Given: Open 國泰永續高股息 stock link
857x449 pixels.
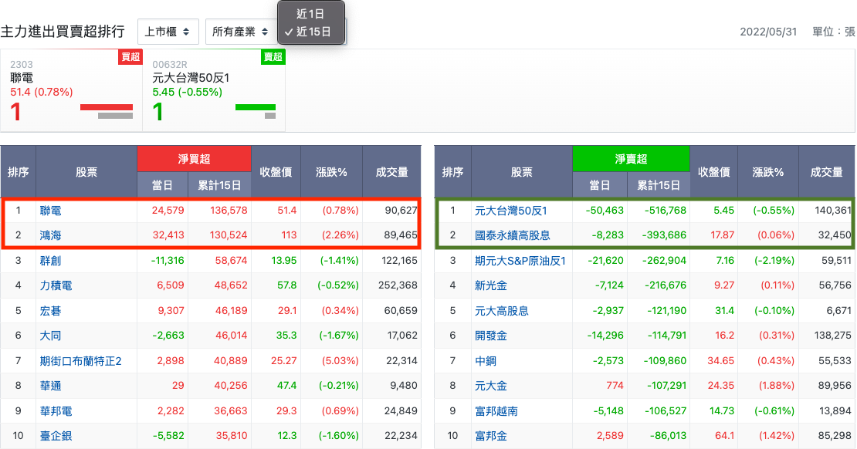Looking at the screenshot, I should (x=512, y=235).
